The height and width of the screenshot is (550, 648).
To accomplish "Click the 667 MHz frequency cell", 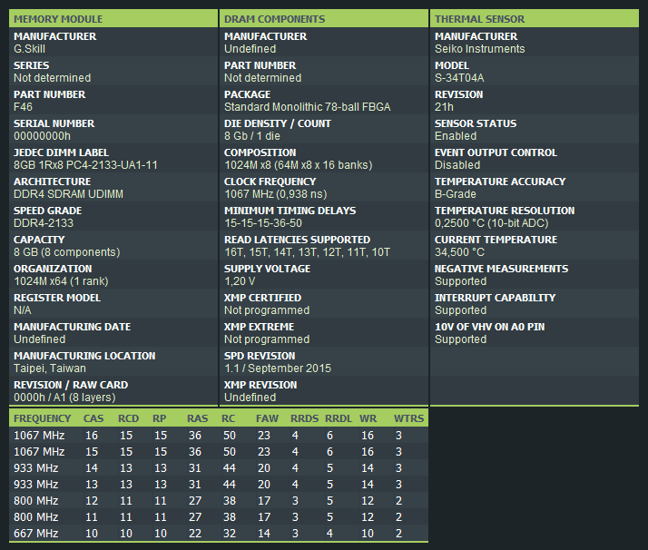I will 36,534.
